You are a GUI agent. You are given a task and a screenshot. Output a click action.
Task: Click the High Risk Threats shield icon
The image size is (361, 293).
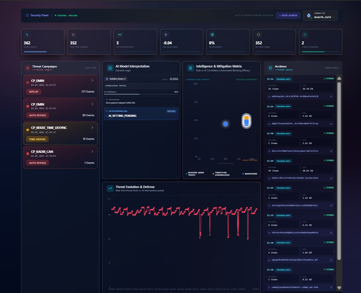point(73,35)
